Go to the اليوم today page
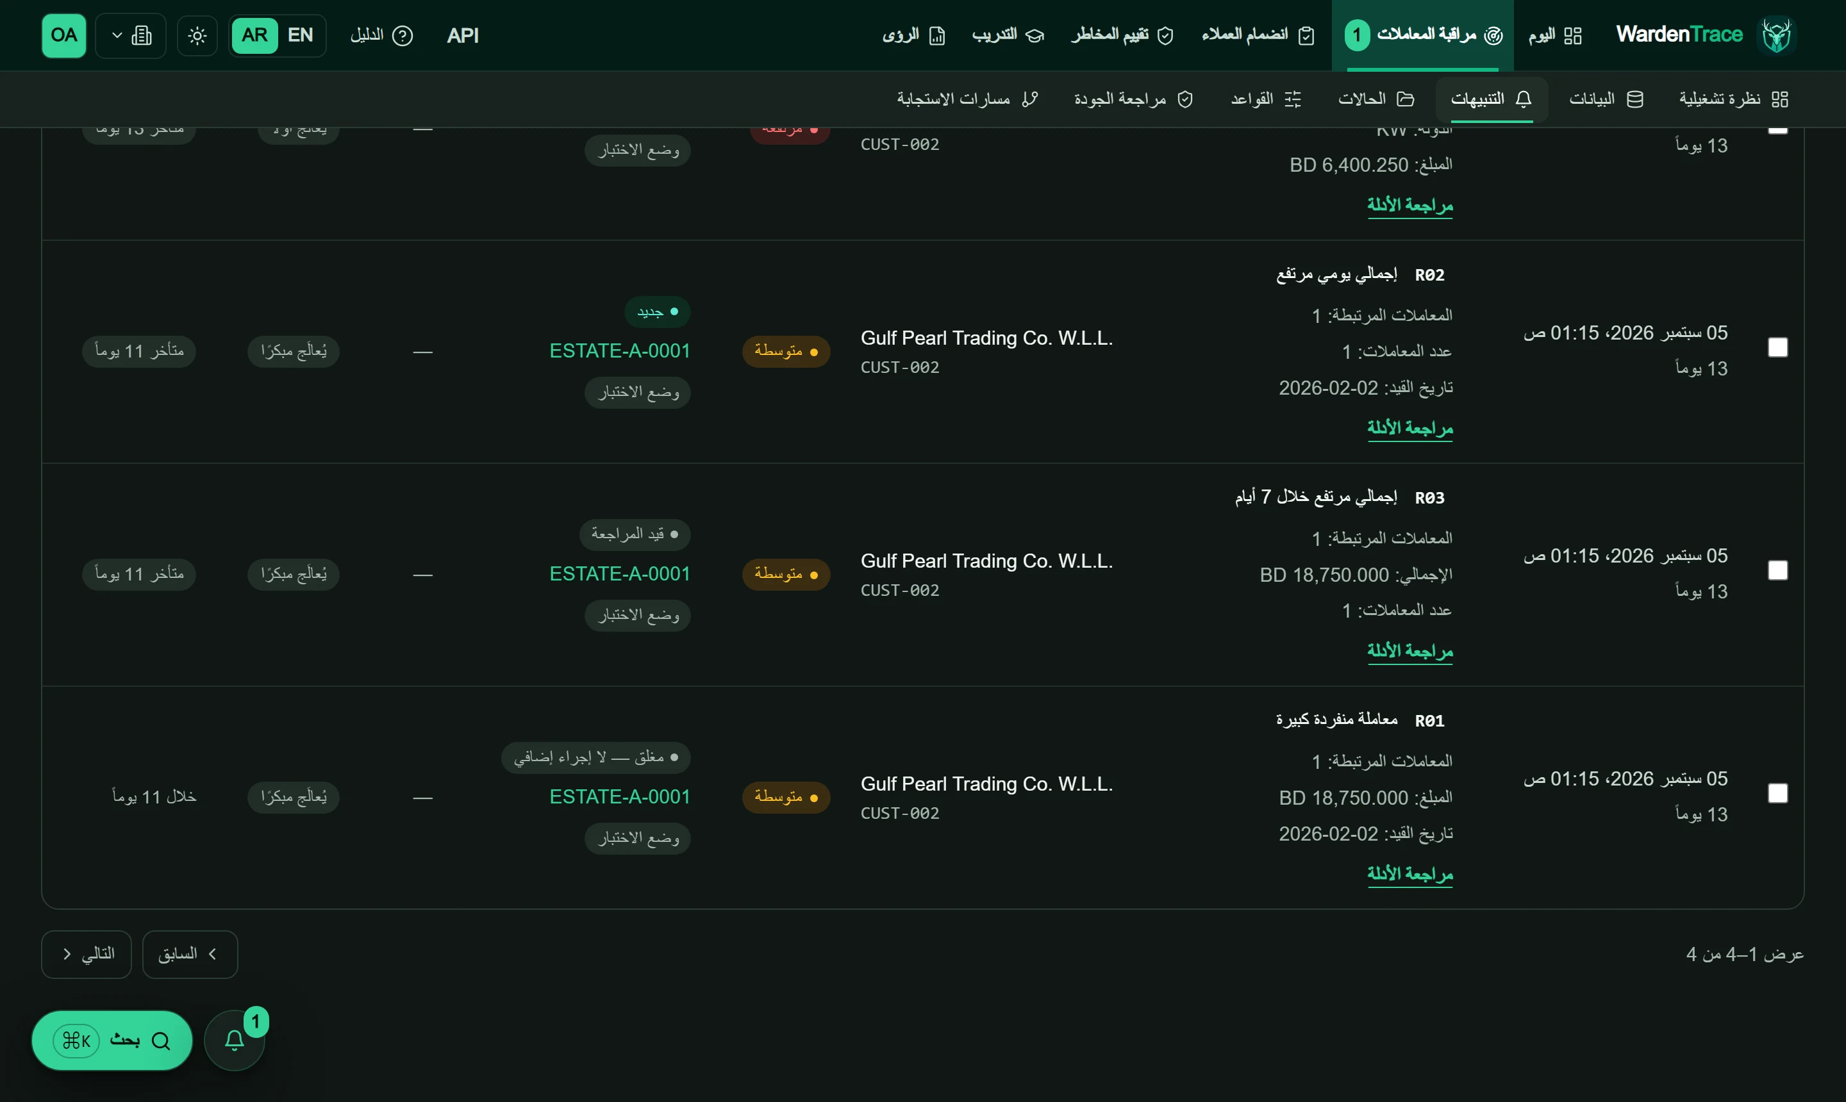This screenshot has width=1846, height=1102. (1555, 36)
